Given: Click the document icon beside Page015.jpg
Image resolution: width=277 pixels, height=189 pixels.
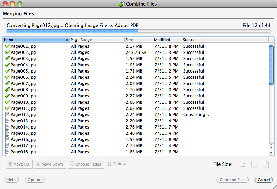Looking at the screenshot, I should [7, 133].
